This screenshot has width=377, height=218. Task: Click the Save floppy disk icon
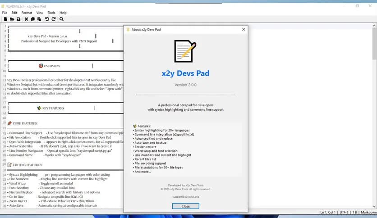(x=18, y=19)
